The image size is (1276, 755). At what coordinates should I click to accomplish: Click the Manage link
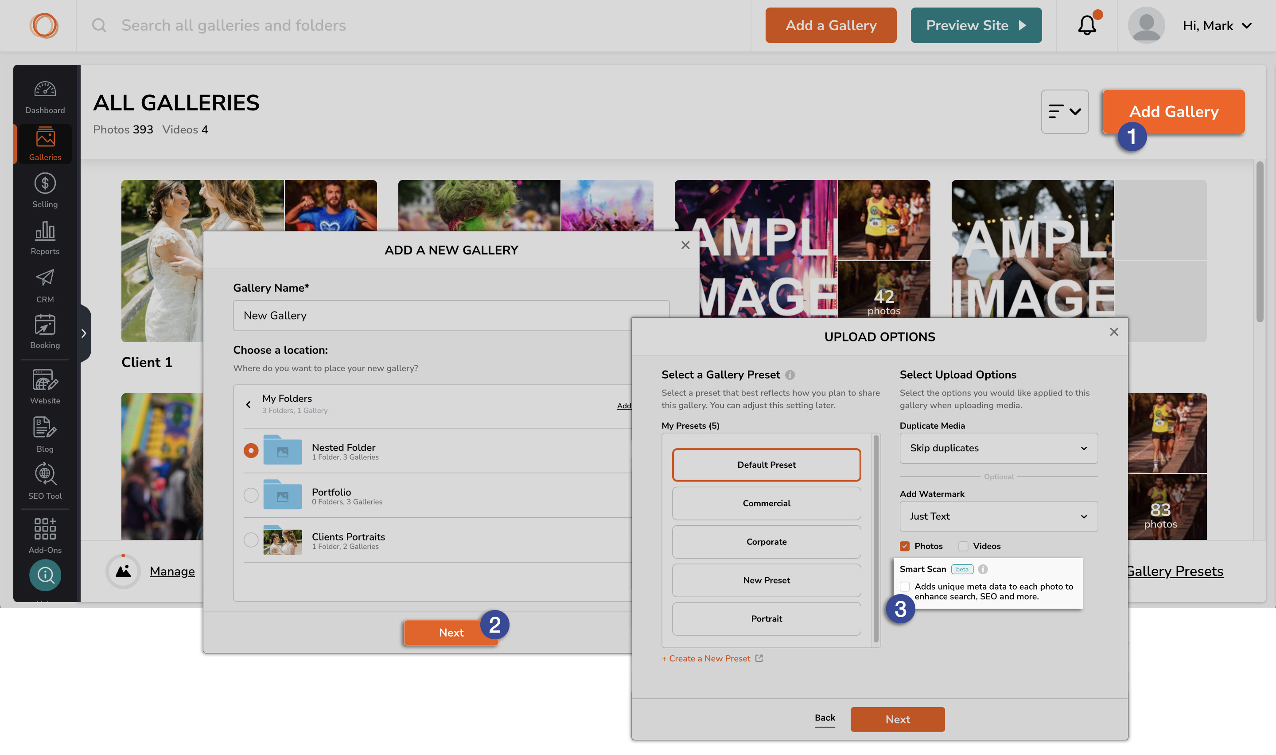[x=172, y=571]
